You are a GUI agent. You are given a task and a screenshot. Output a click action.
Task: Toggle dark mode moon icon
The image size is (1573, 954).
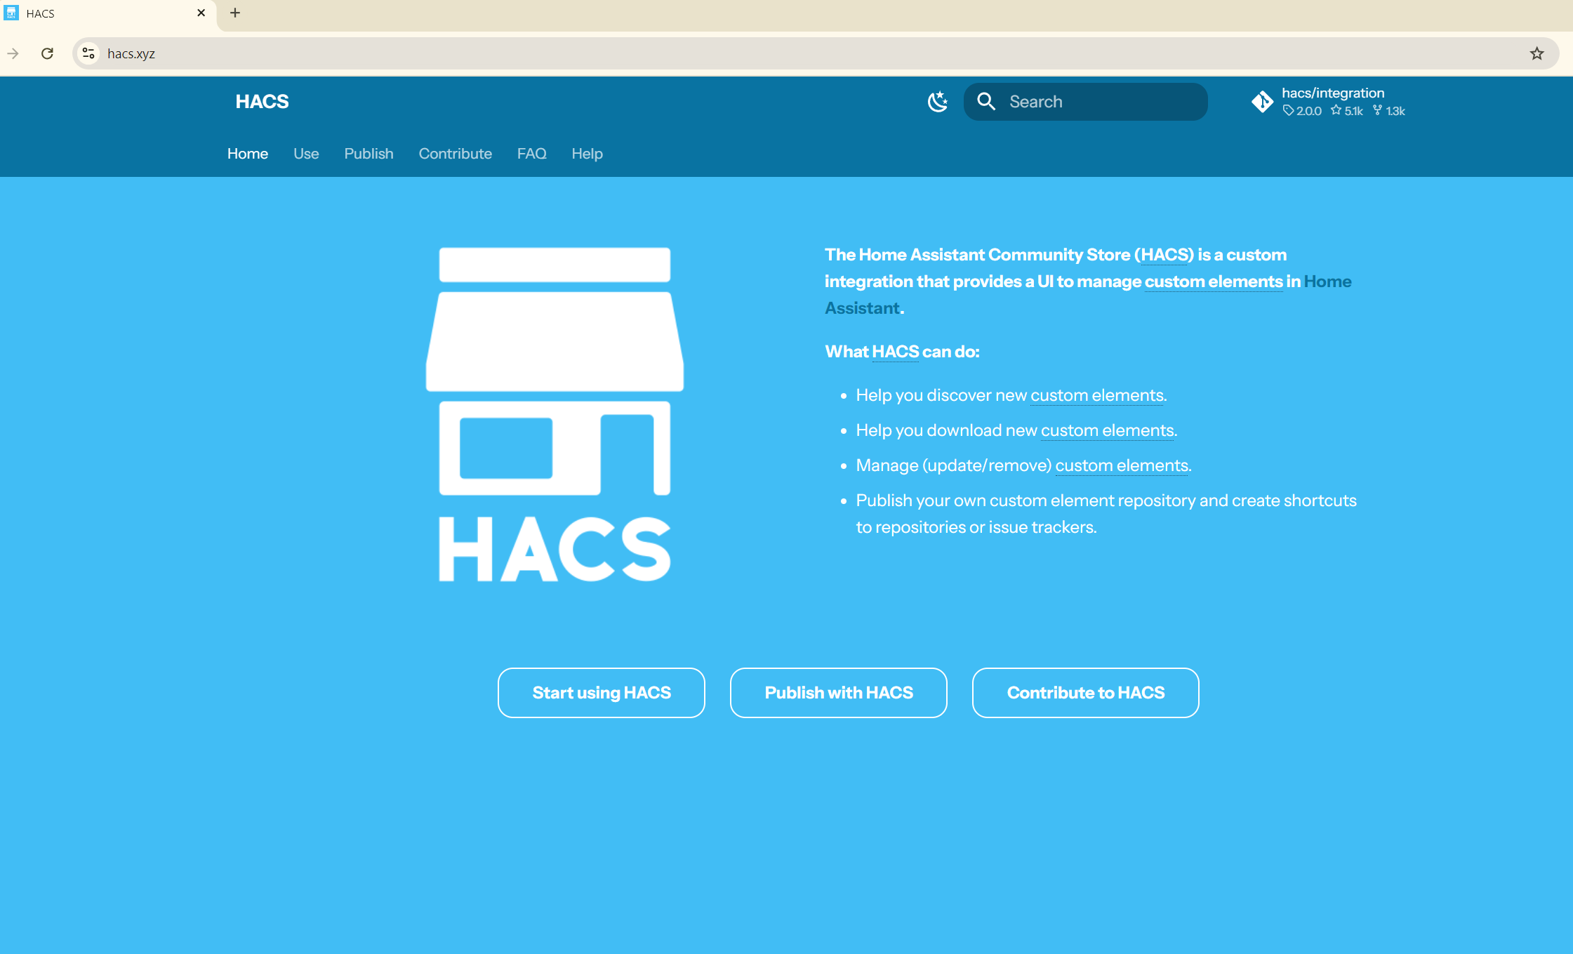click(x=938, y=102)
